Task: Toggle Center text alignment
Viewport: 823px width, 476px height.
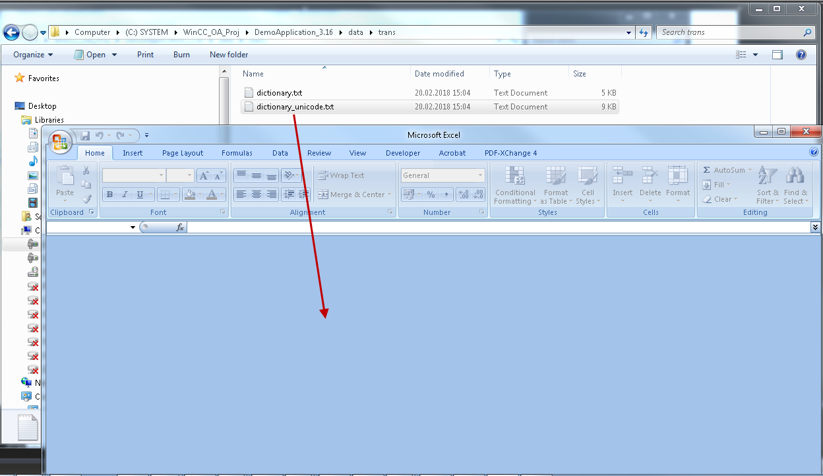Action: tap(256, 194)
